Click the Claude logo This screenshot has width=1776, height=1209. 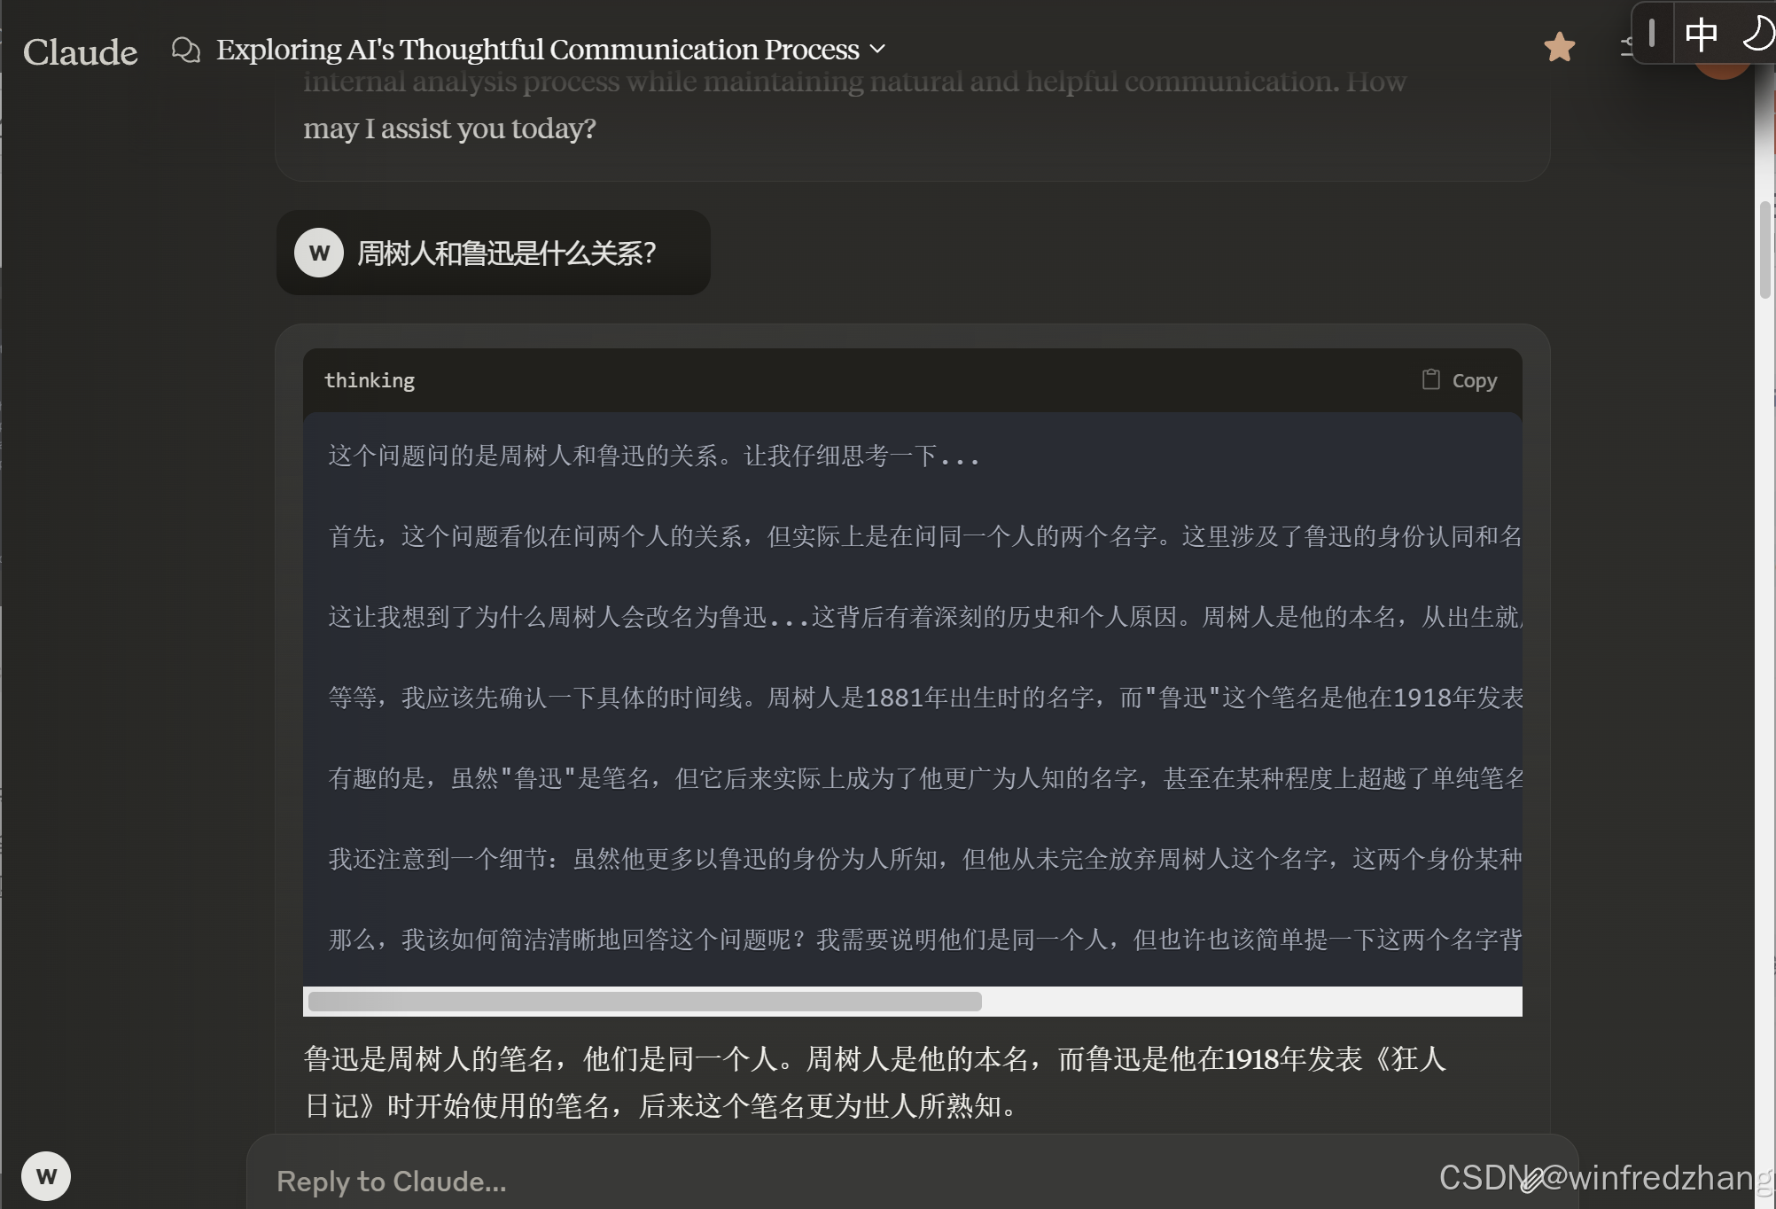tap(80, 51)
